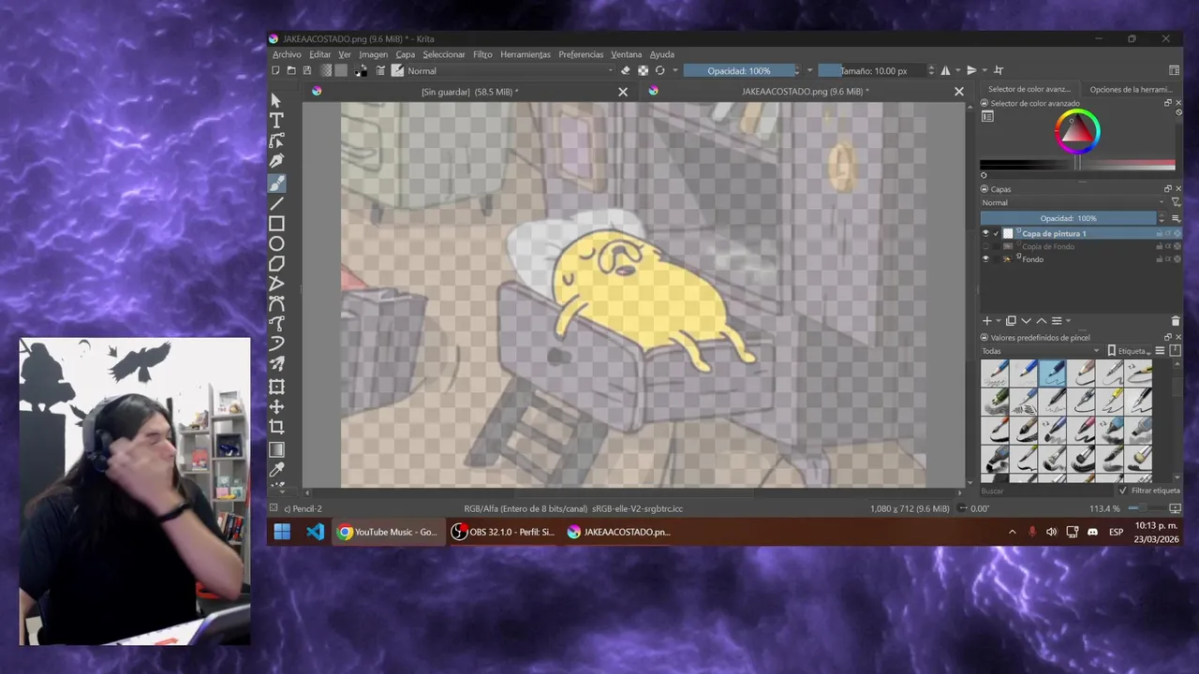
Task: Select the Gradient tool
Action: click(276, 449)
